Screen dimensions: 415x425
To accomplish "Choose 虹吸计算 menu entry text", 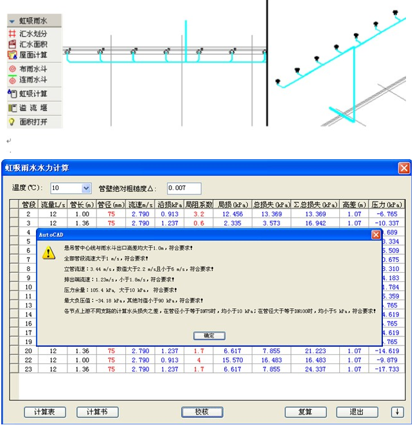I will click(x=33, y=94).
